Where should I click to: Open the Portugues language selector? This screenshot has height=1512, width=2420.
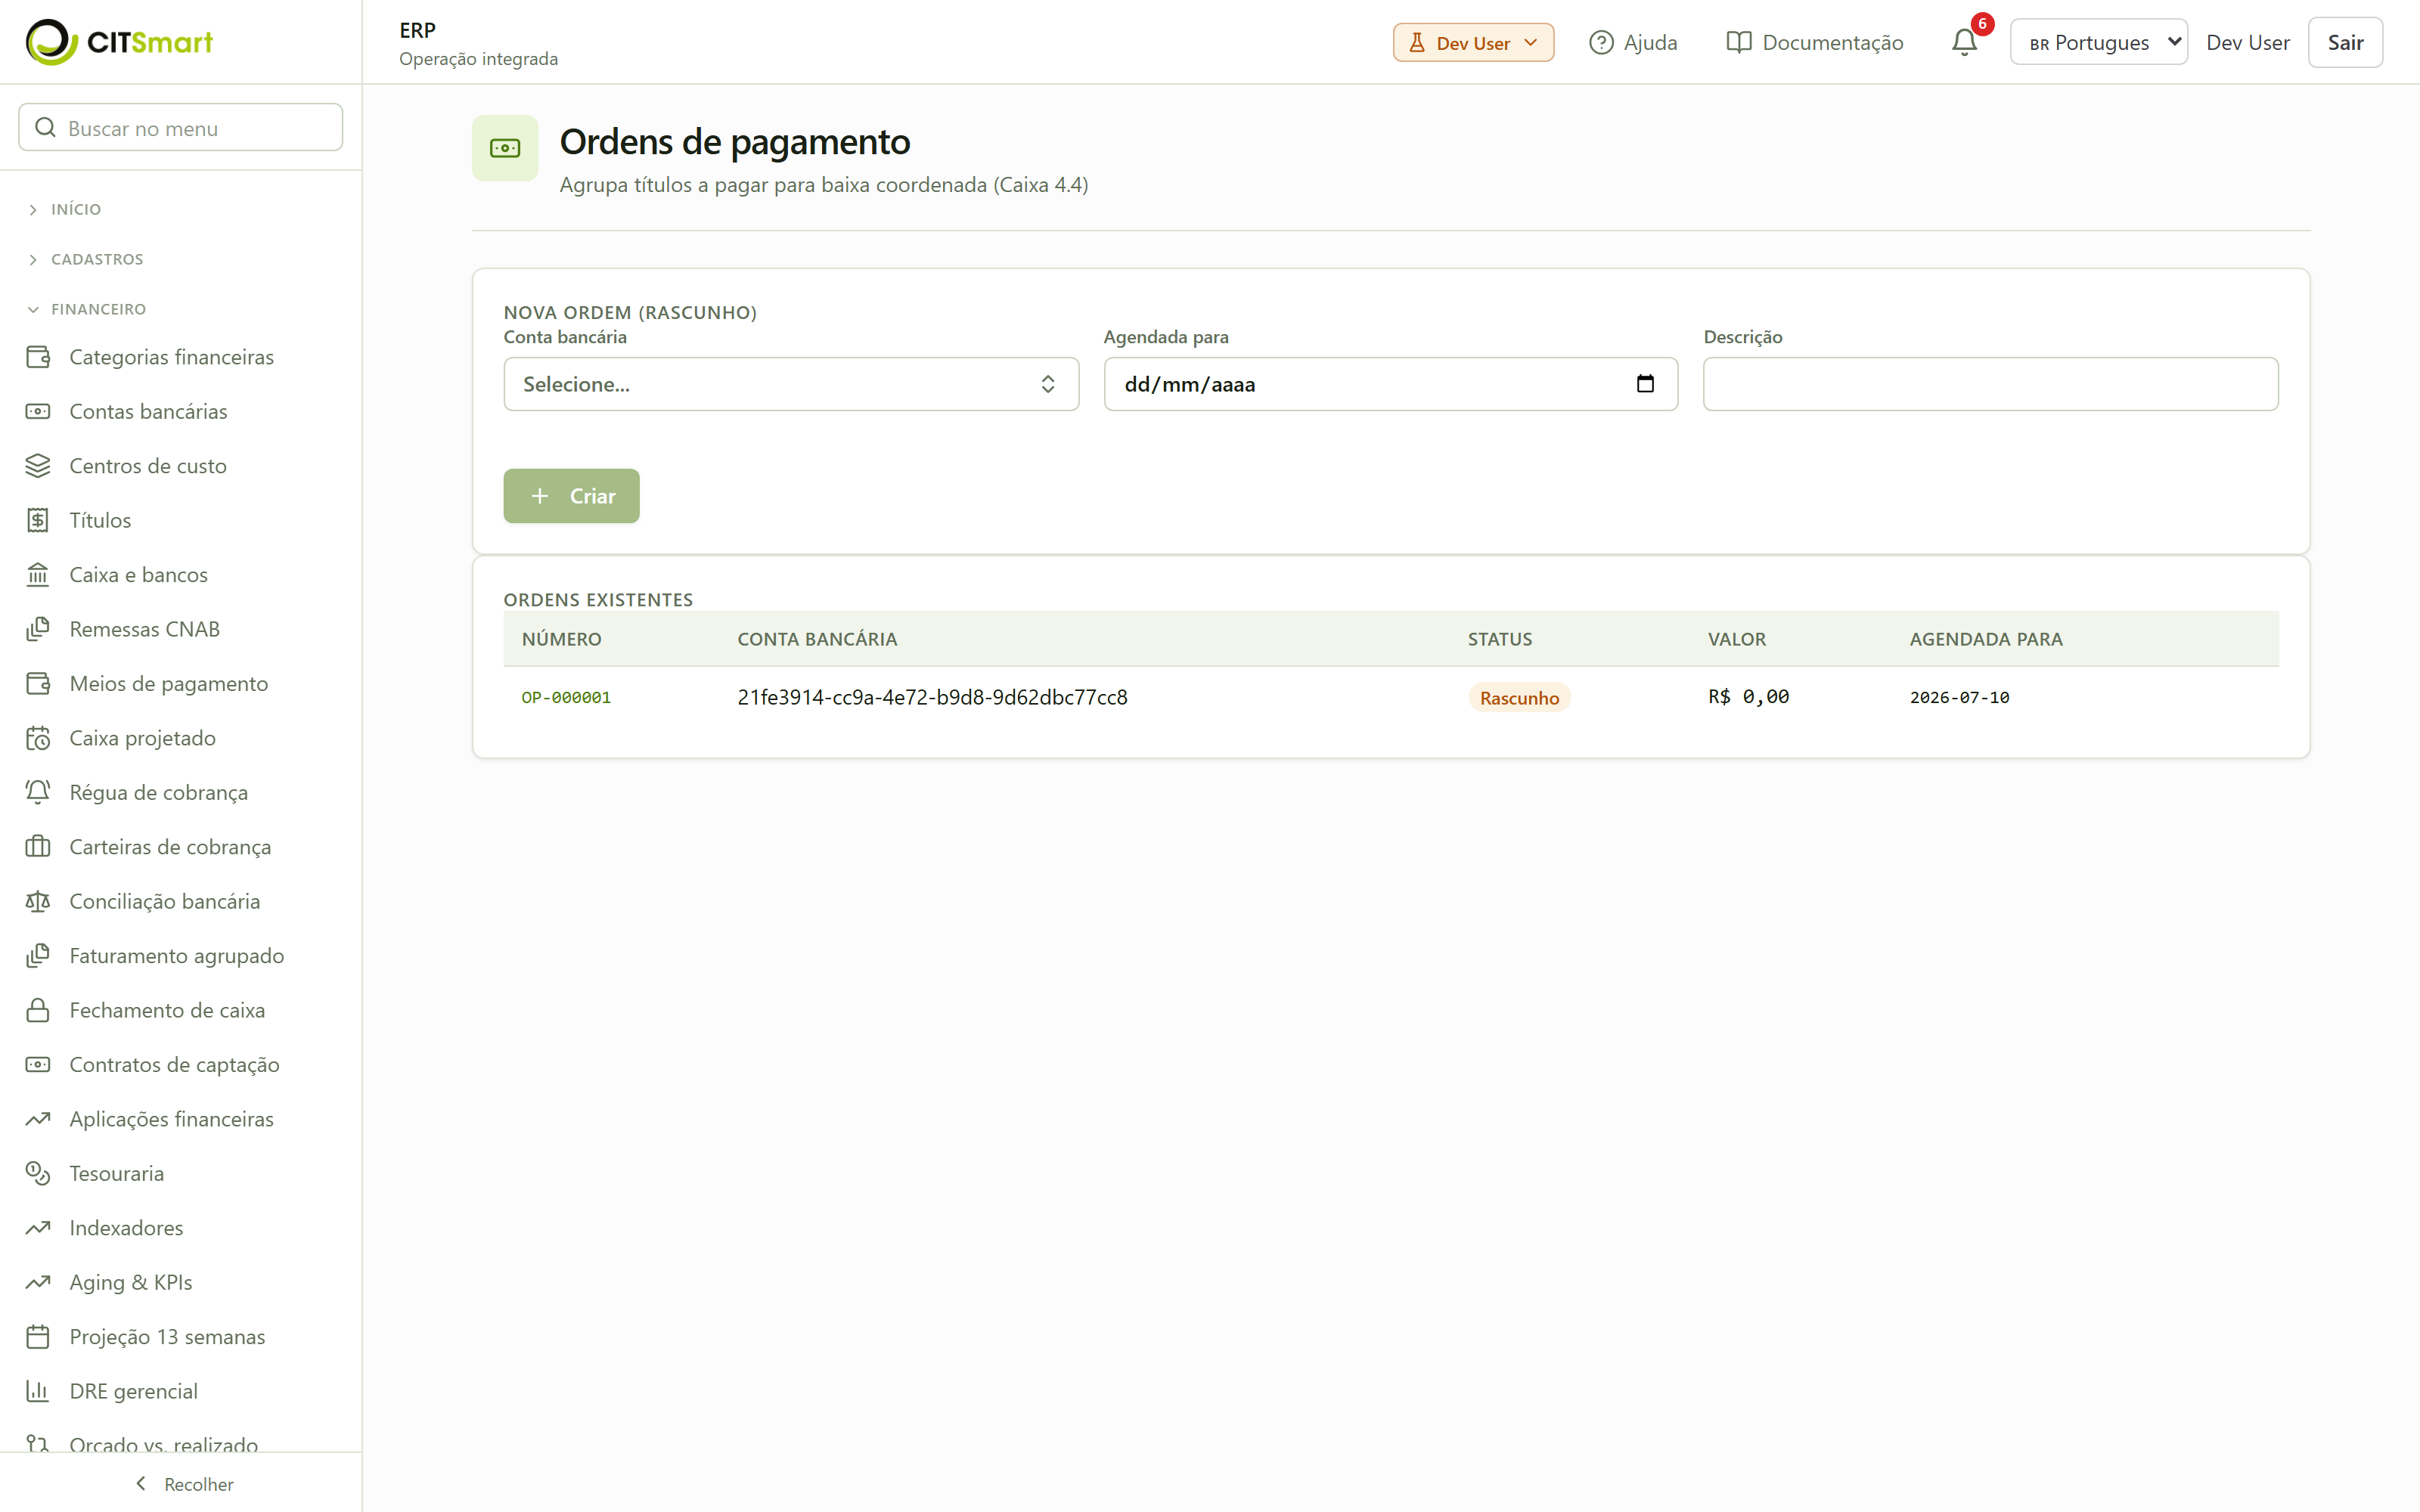(x=2098, y=42)
